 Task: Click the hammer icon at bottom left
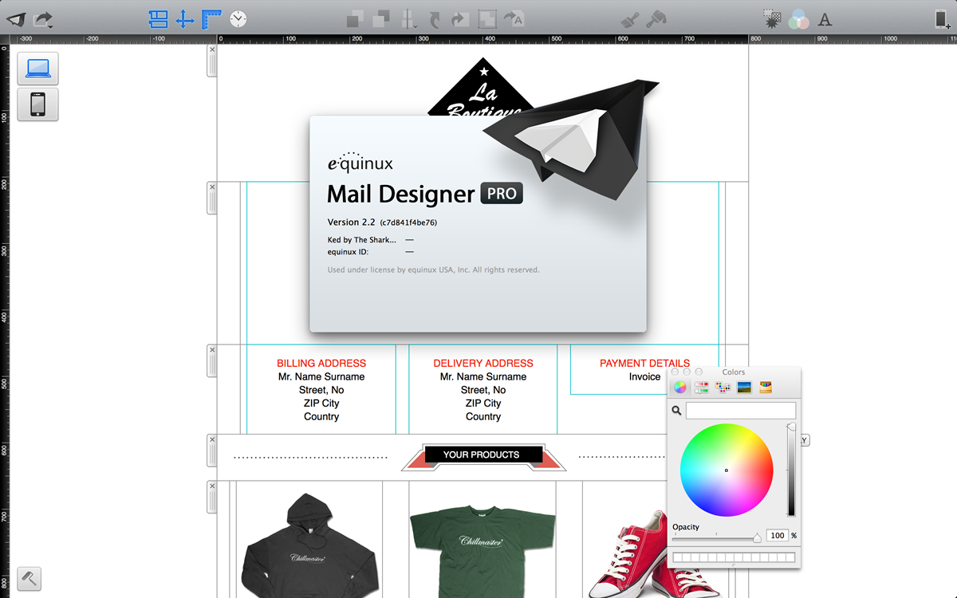pos(29,578)
